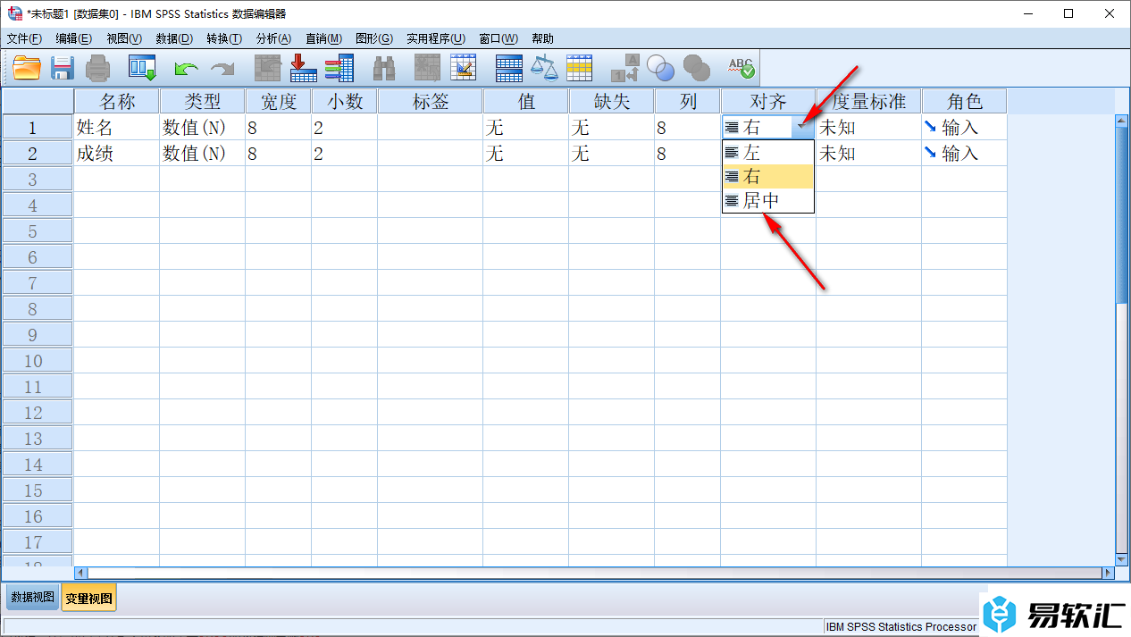Click the vertical scrollbar thumb

pos(1122,214)
